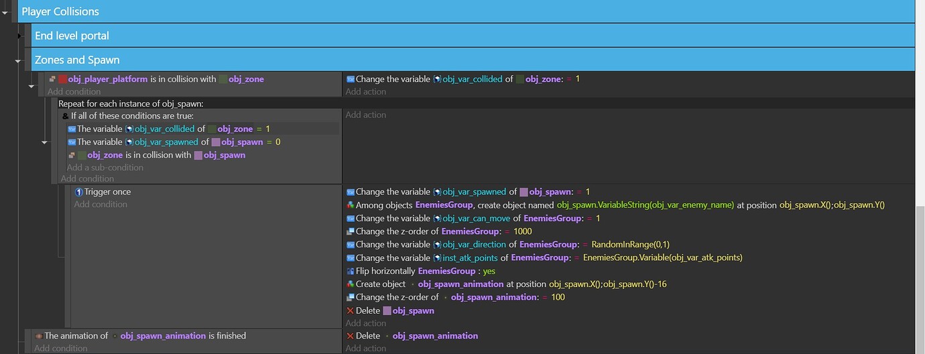Screen dimensions: 925x354
Task: Click the variable icon of the obj_var_spawned action
Action: click(x=350, y=192)
